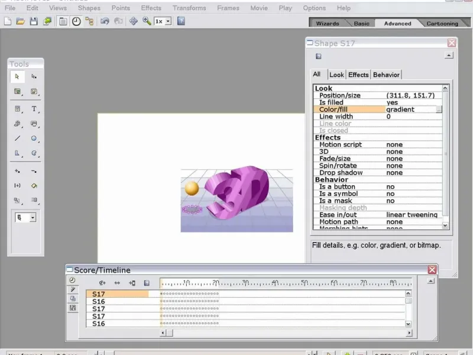Pick the straight Line drawing tool
Image resolution: width=473 pixels, height=355 pixels.
click(17, 138)
